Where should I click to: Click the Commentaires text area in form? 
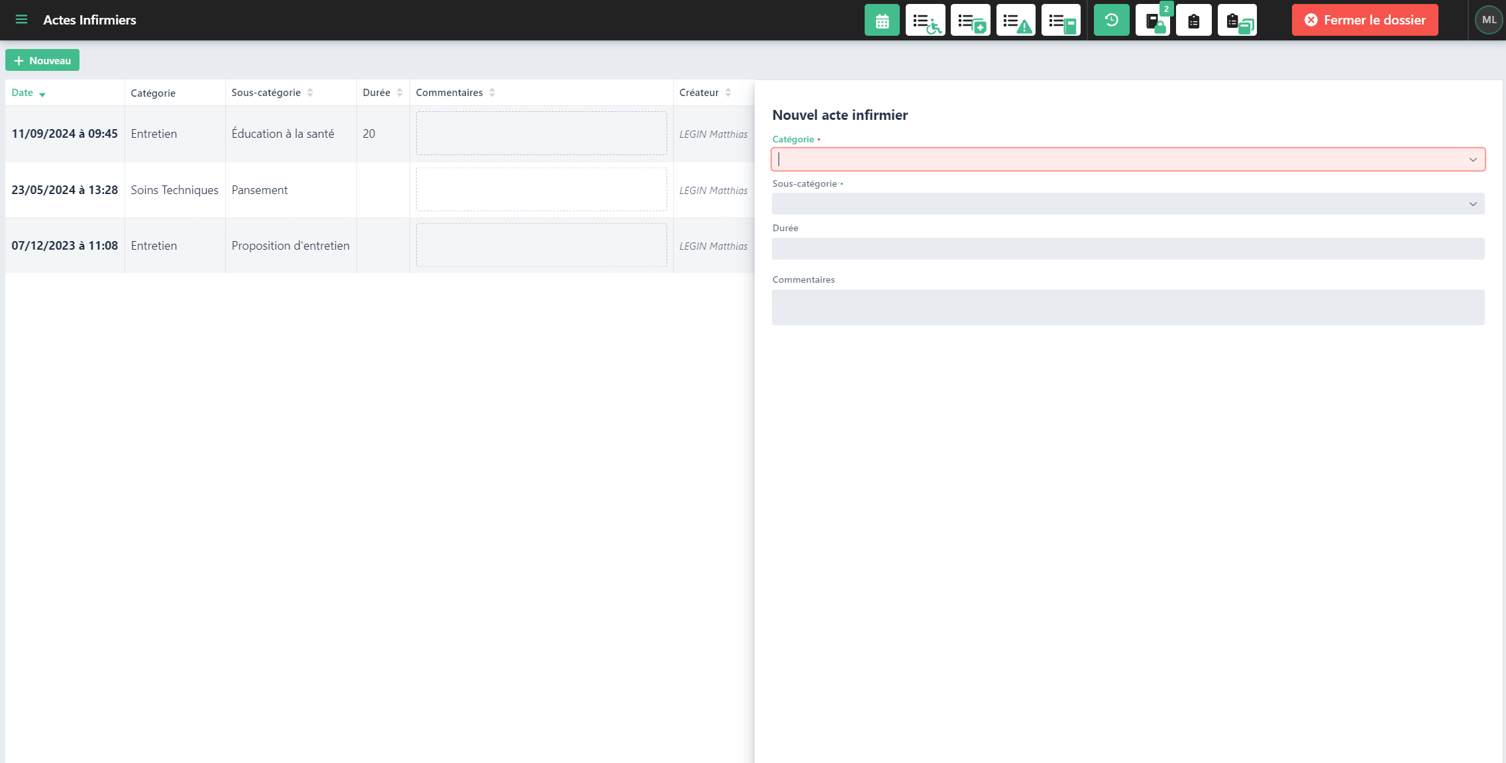(x=1128, y=307)
